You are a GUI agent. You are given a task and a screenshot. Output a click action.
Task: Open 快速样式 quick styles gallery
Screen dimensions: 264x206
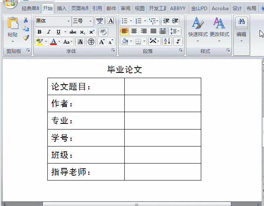point(198,30)
